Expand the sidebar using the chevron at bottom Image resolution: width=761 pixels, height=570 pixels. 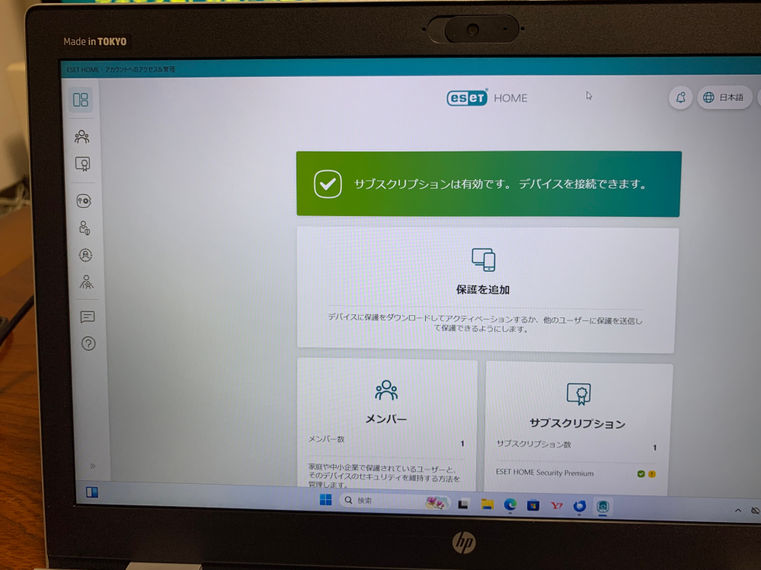tap(92, 466)
